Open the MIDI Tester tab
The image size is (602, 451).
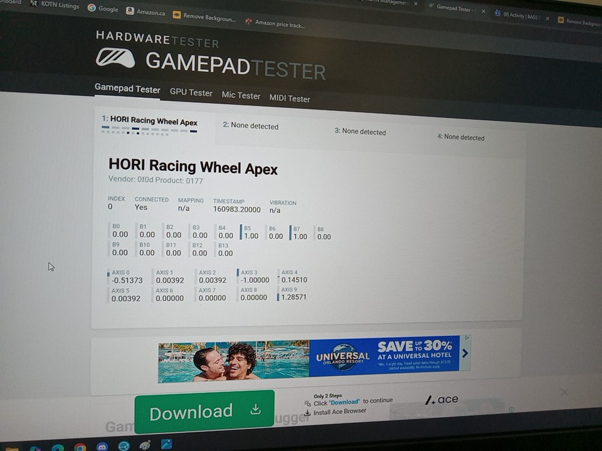pyautogui.click(x=289, y=98)
